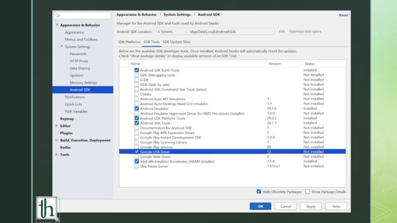
Task: Check NDK (Side by side)
Action: [x=136, y=85]
